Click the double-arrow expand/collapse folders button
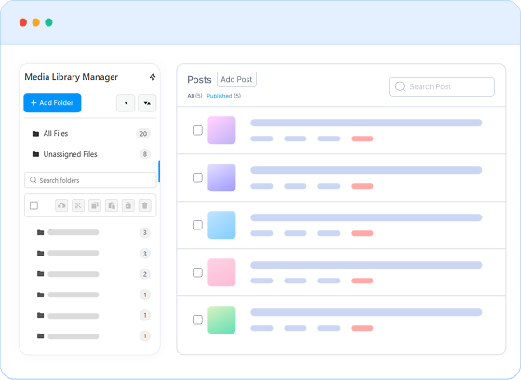Image resolution: width=521 pixels, height=380 pixels. click(x=147, y=103)
